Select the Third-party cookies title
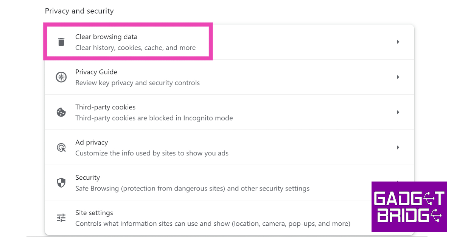 [105, 107]
